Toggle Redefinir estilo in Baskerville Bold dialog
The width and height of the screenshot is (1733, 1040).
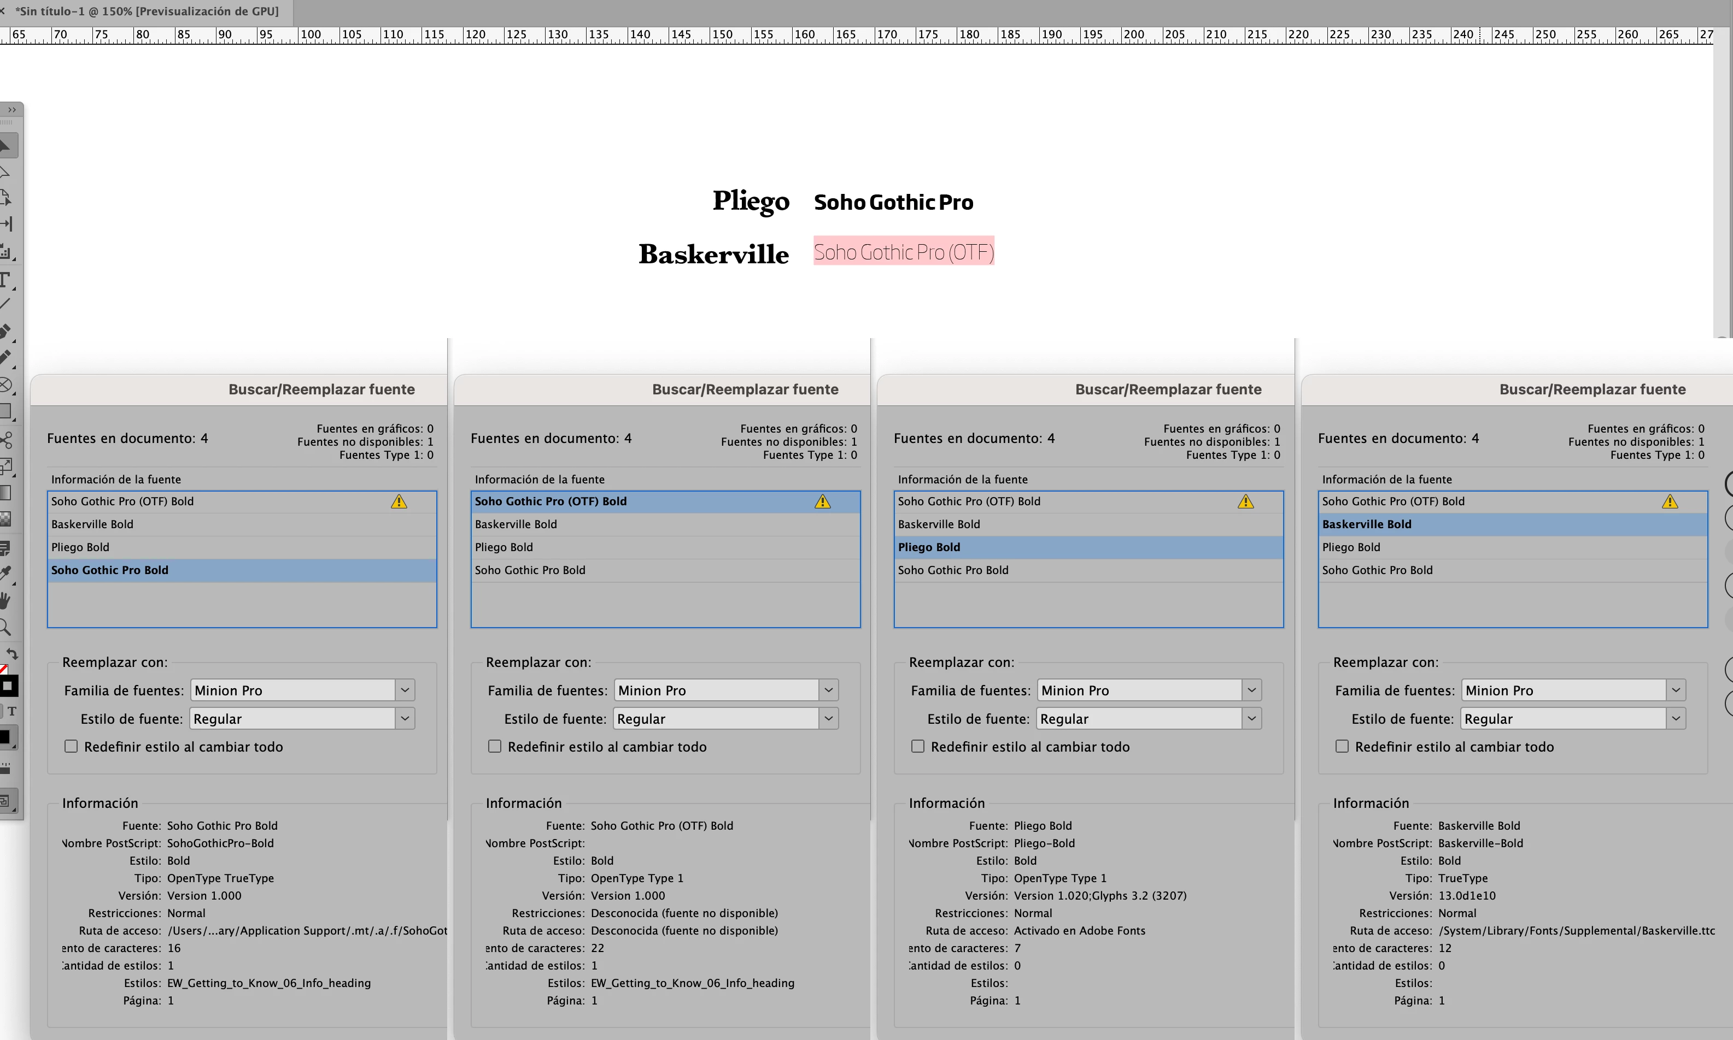point(1342,746)
